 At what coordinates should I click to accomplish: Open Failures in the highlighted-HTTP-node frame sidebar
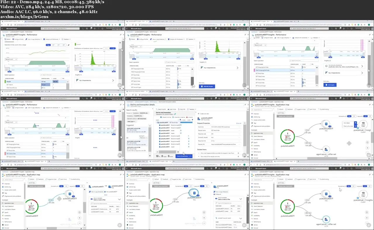tap(256, 219)
